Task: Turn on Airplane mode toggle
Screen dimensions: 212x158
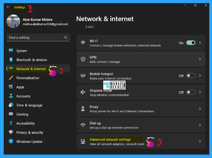Action: [191, 92]
